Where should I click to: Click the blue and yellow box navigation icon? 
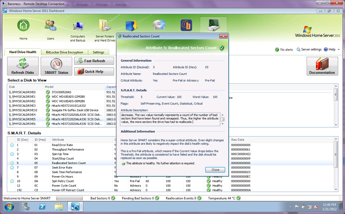[x=131, y=26]
